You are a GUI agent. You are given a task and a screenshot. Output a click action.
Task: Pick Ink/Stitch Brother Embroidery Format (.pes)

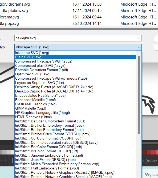75,130
